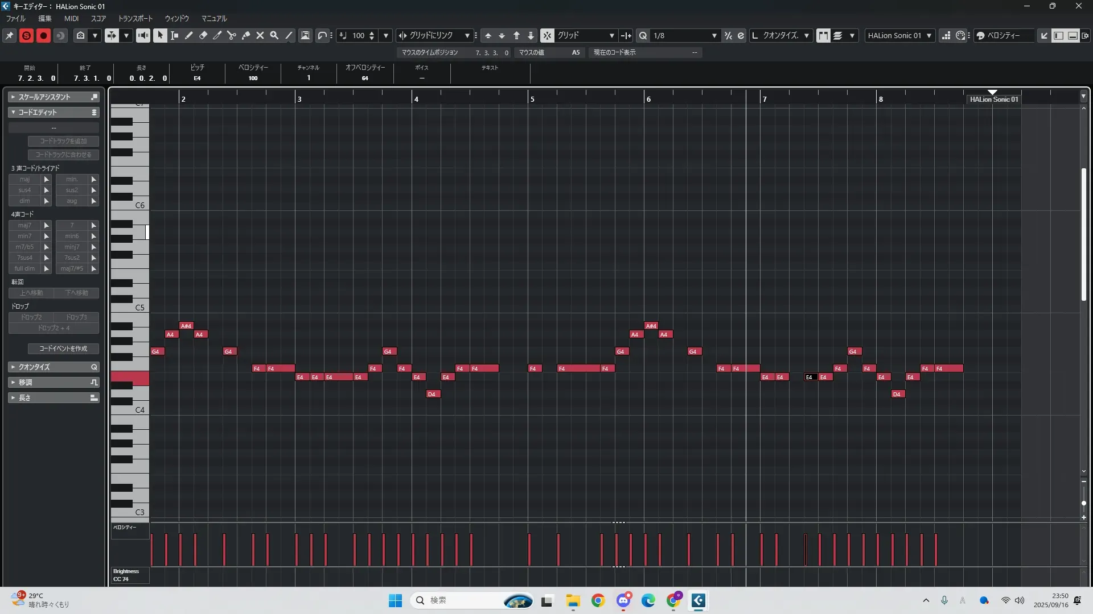Click the A#4 note in bar 2

186,326
